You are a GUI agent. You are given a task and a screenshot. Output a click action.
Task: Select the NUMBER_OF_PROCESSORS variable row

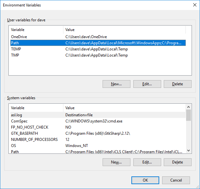(98, 140)
